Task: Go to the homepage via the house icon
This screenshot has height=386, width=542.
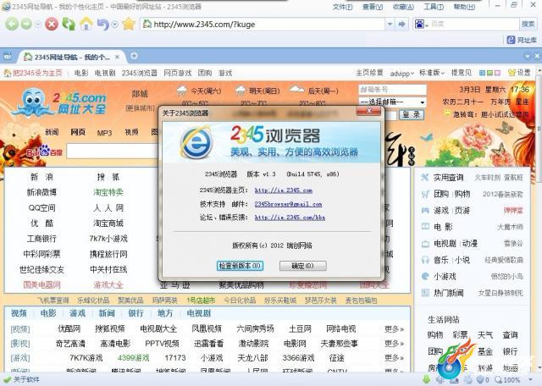Action: [86, 24]
